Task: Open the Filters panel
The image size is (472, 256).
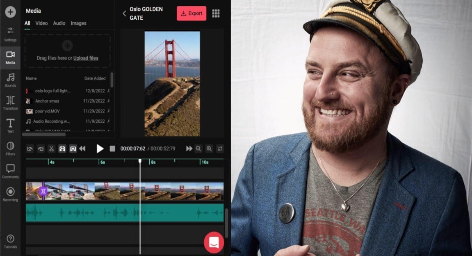Action: (x=10, y=149)
